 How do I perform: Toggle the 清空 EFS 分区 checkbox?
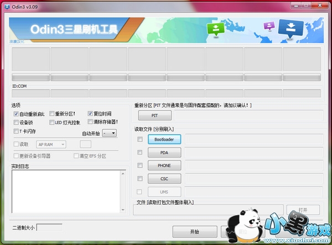(x=76, y=156)
